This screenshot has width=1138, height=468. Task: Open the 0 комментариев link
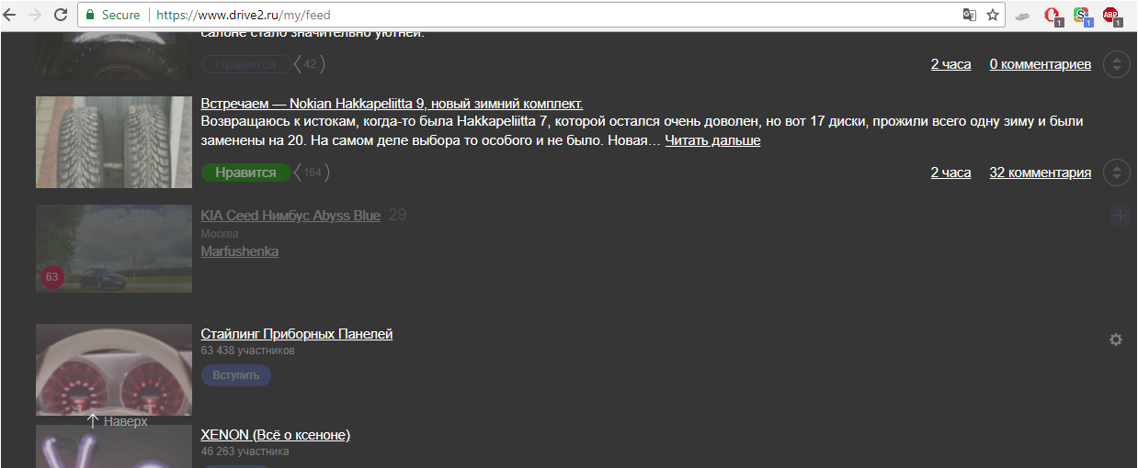tap(1040, 64)
